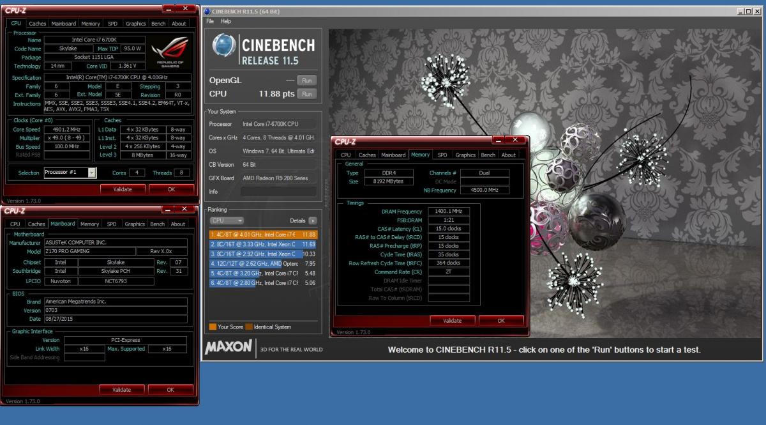This screenshot has width=766, height=425.
Task: Click the DRAM Frequency value 1400.1 MHz
Action: click(x=449, y=211)
